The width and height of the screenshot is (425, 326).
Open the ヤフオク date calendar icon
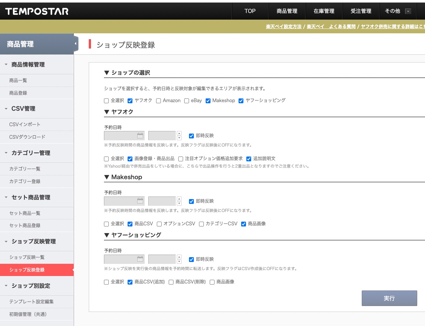point(140,136)
